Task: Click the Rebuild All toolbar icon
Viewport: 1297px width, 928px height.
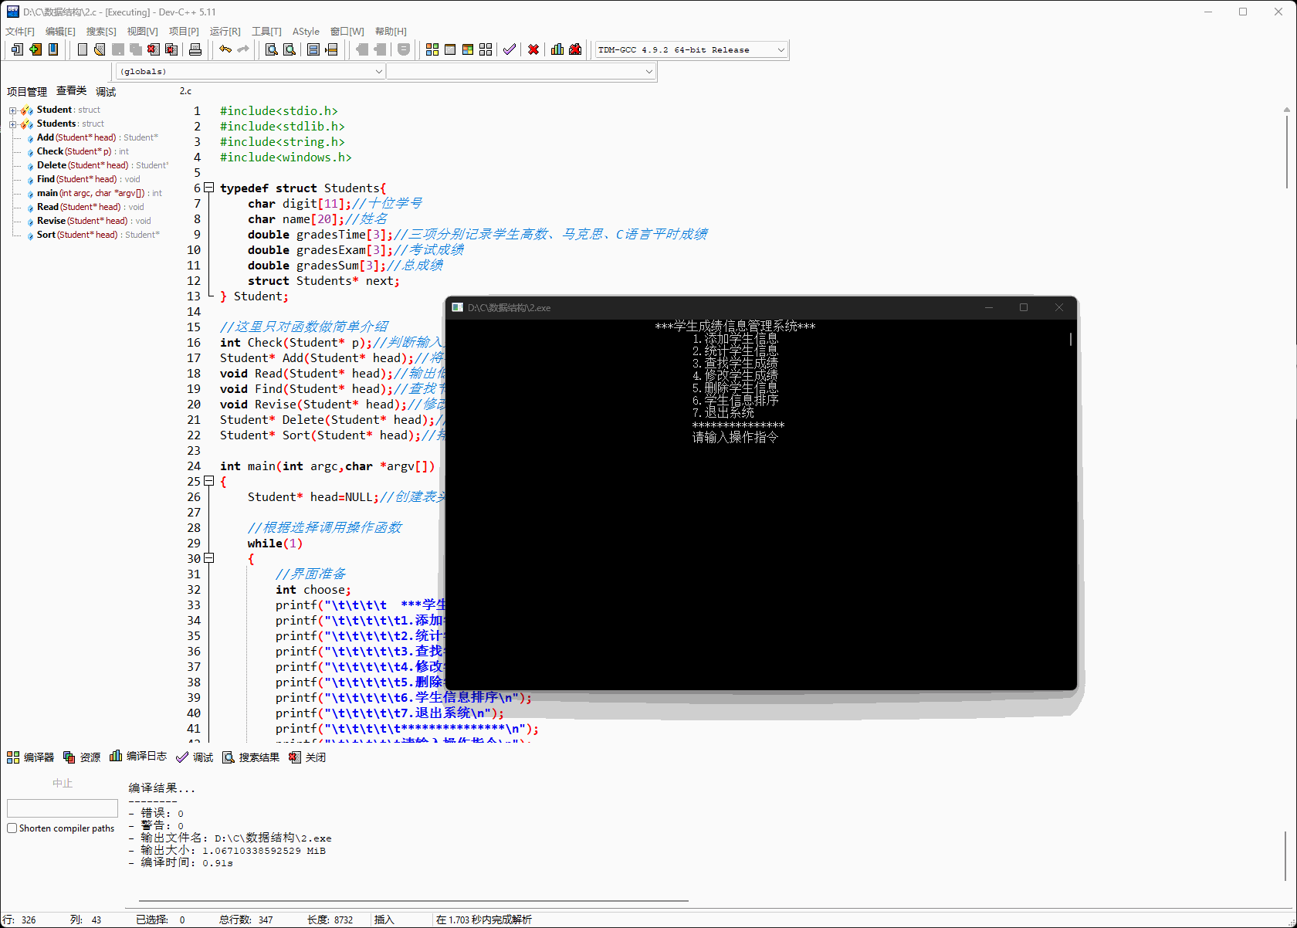Action: 486,49
